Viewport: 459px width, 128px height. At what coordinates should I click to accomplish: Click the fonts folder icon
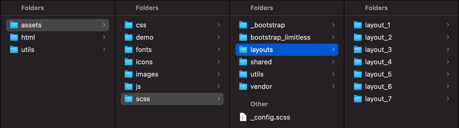[129, 50]
